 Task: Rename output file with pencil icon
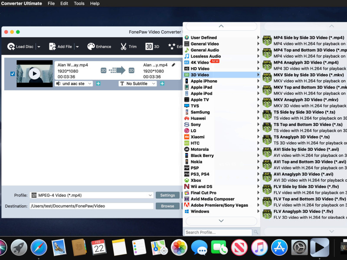[x=173, y=65]
